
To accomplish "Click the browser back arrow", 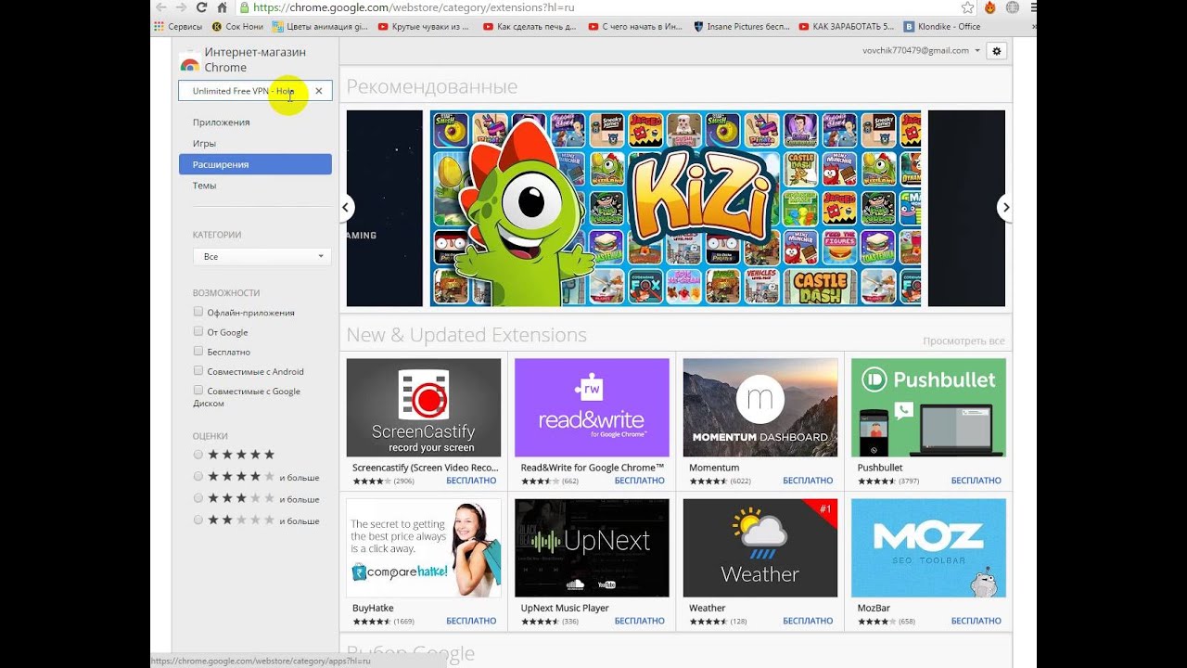I will (x=160, y=7).
